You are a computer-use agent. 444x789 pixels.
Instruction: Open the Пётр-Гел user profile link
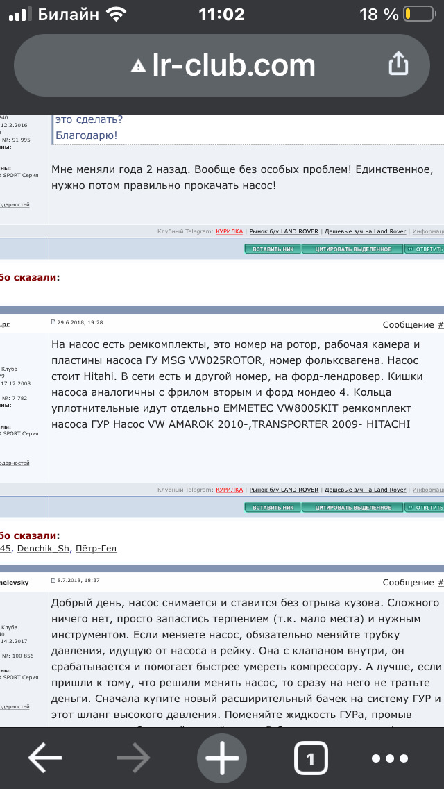96,548
